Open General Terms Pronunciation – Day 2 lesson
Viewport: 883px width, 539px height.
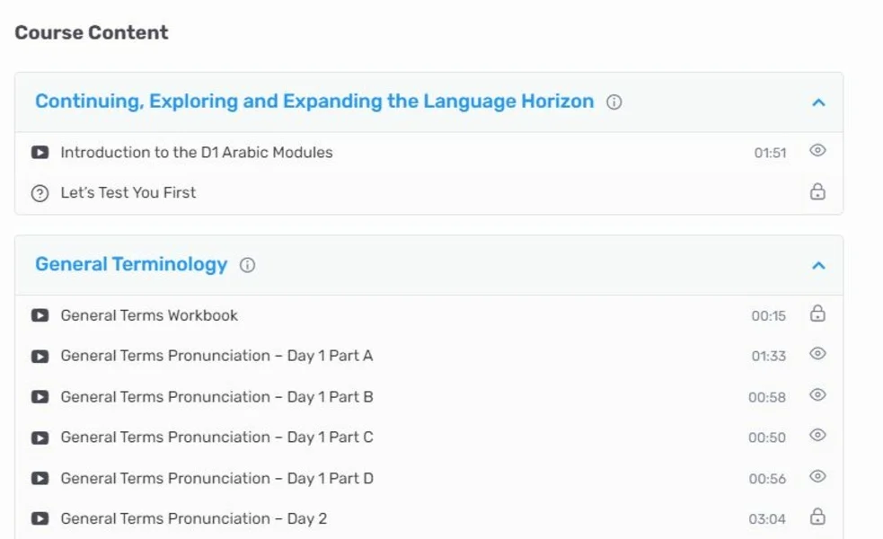194,518
